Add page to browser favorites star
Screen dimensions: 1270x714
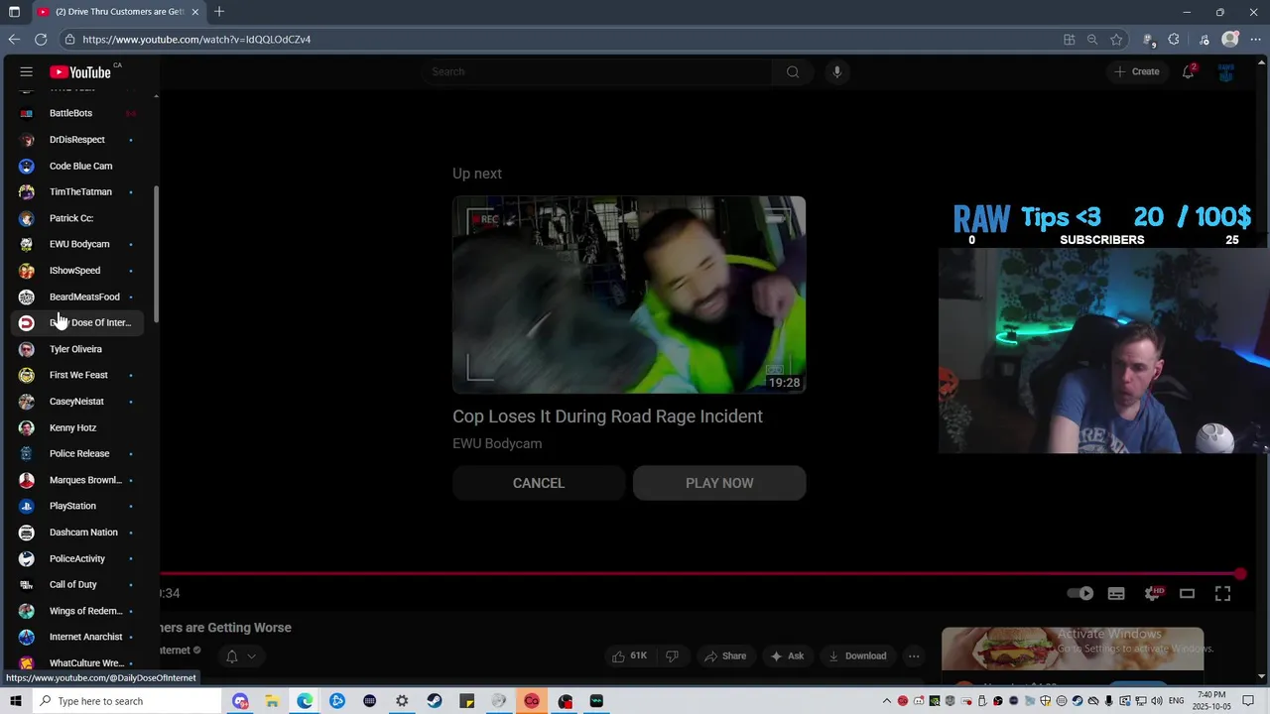click(1116, 40)
